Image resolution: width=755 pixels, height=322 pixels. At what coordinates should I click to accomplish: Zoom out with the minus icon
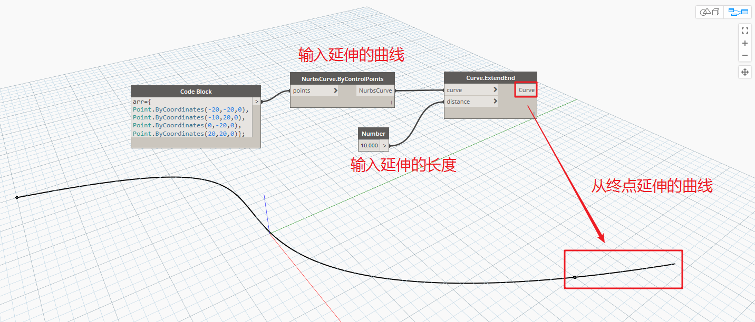coord(745,55)
